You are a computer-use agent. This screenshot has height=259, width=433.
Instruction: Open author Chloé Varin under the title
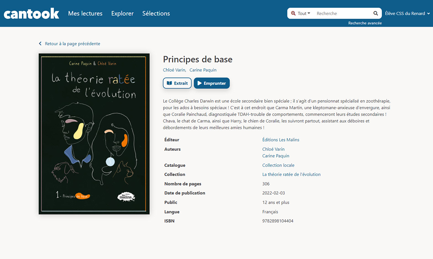(x=174, y=70)
